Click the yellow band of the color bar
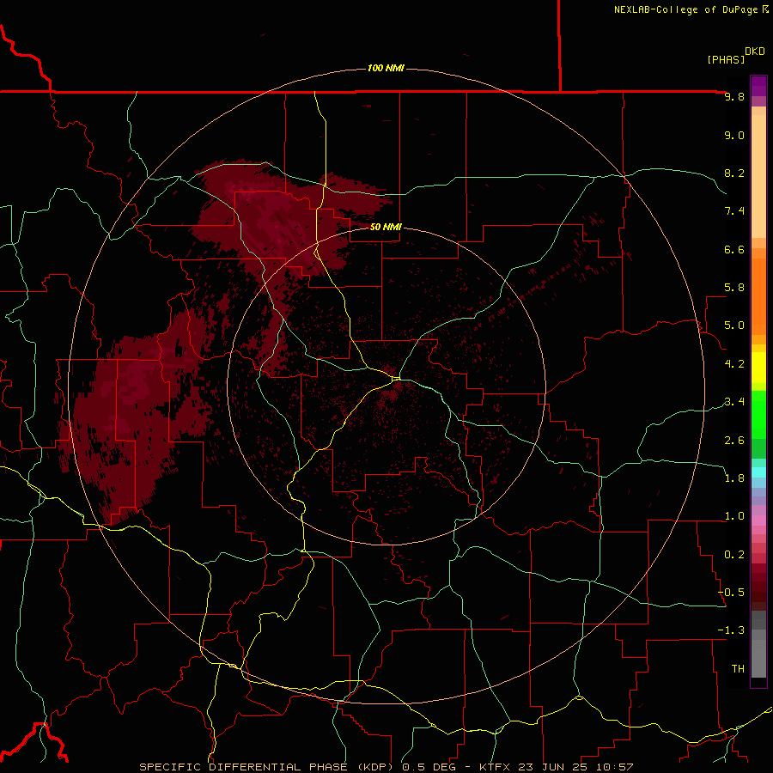Image resolution: width=773 pixels, height=773 pixels. (x=758, y=368)
